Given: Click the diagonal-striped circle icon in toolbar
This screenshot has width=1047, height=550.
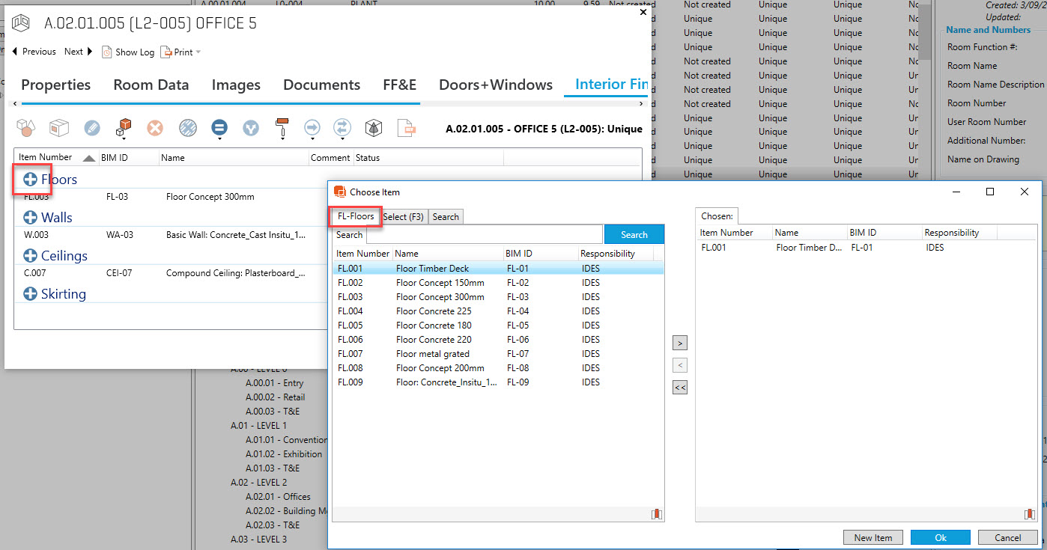Looking at the screenshot, I should tap(188, 128).
